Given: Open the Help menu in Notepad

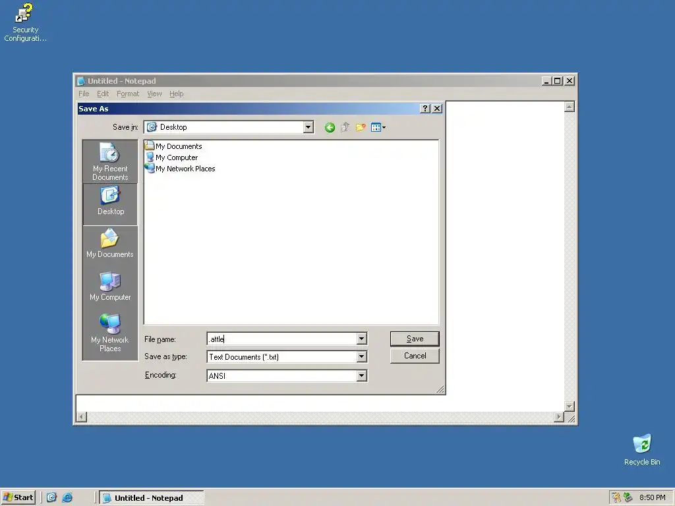Looking at the screenshot, I should tap(176, 94).
